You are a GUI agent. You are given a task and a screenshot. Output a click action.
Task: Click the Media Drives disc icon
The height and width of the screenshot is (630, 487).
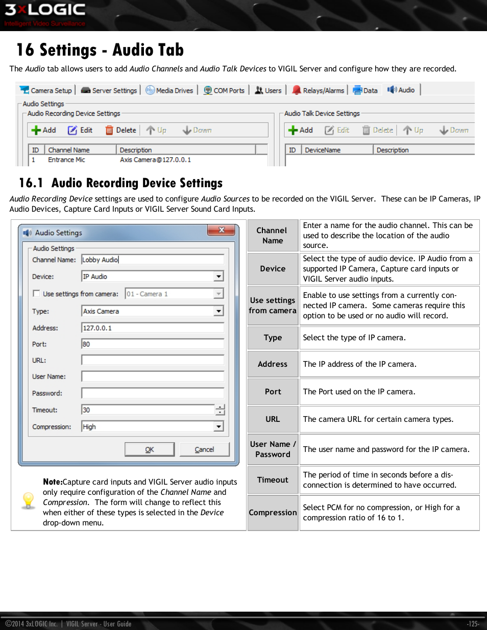150,90
